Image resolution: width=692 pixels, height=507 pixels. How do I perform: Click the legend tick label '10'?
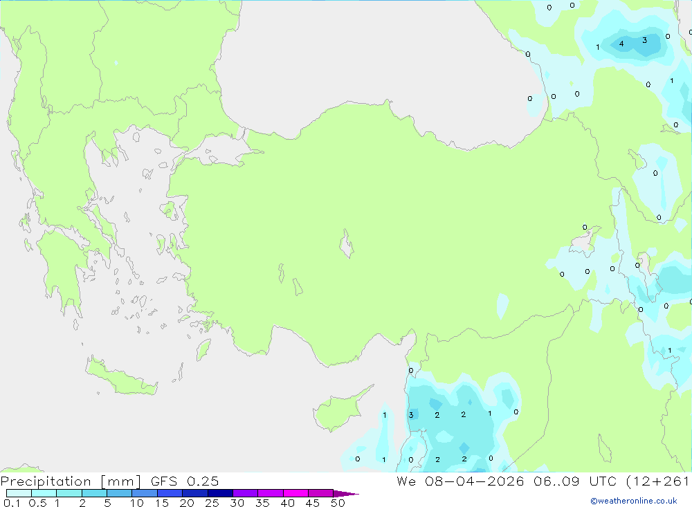(137, 503)
